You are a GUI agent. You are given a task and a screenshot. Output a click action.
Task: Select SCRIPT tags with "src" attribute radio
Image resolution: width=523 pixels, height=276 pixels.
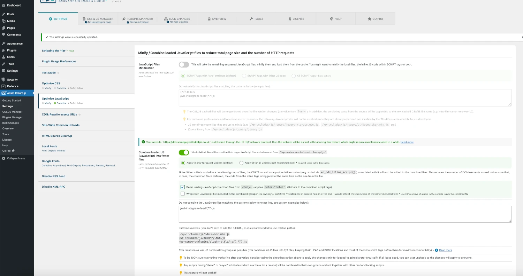pyautogui.click(x=183, y=76)
